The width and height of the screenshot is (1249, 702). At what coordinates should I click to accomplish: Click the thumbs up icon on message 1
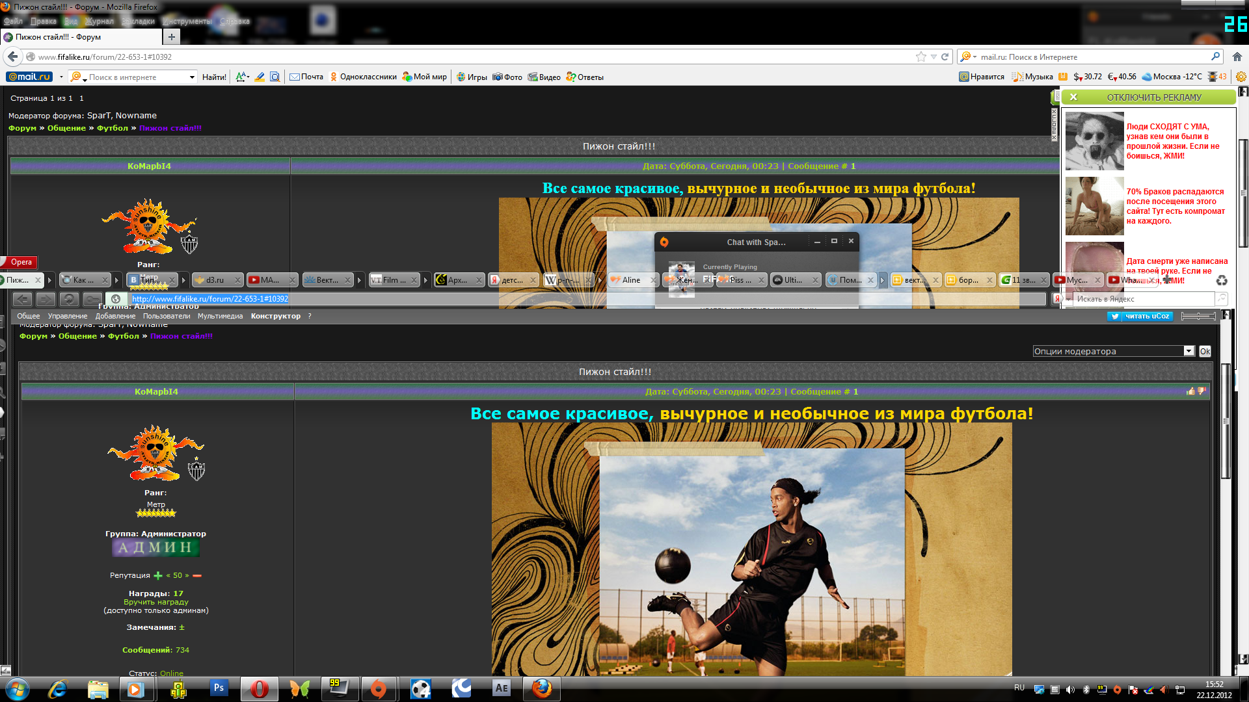pos(1190,391)
